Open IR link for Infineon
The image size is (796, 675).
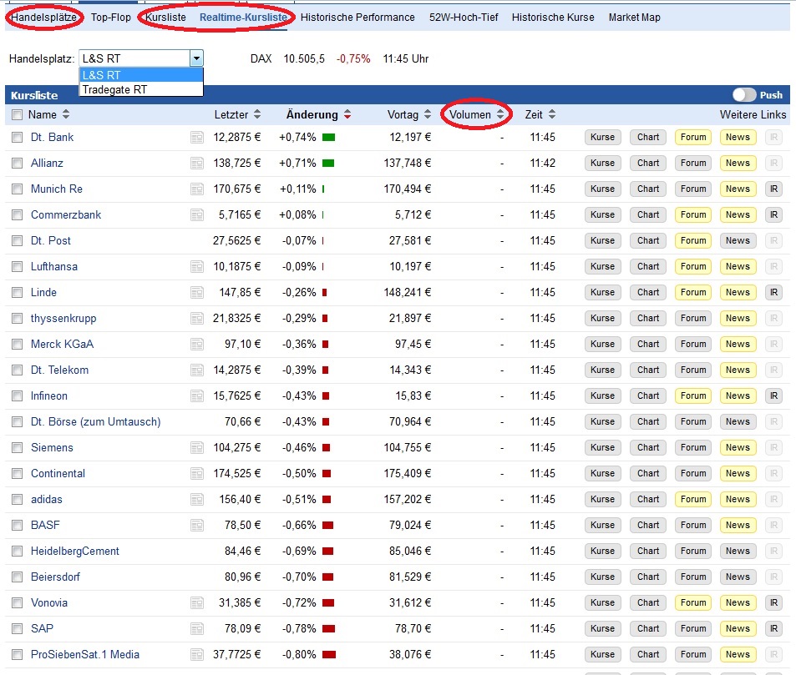coord(773,396)
